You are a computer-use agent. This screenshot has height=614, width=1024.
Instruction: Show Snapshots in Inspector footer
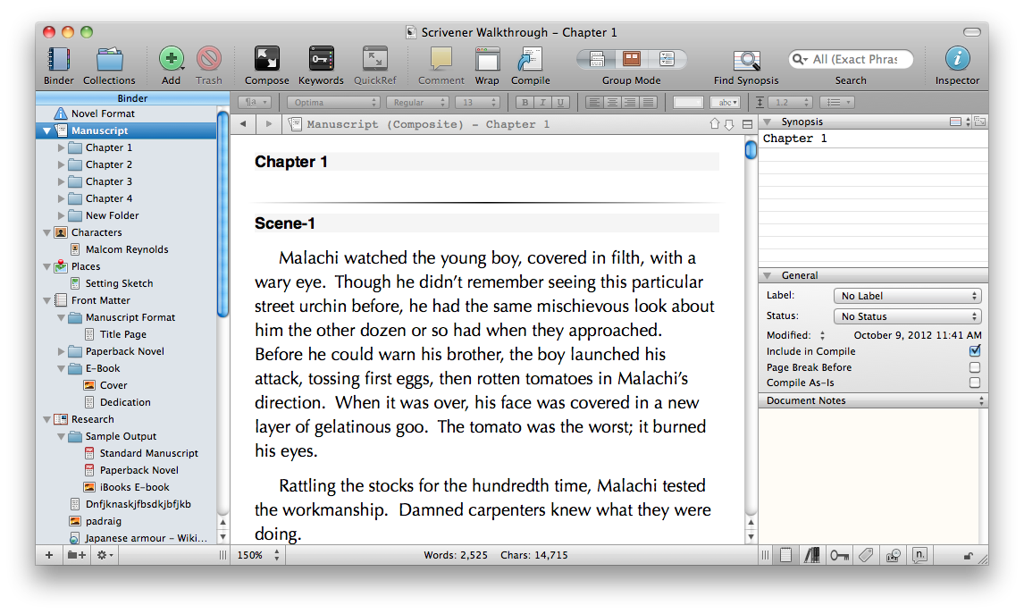coord(893,555)
